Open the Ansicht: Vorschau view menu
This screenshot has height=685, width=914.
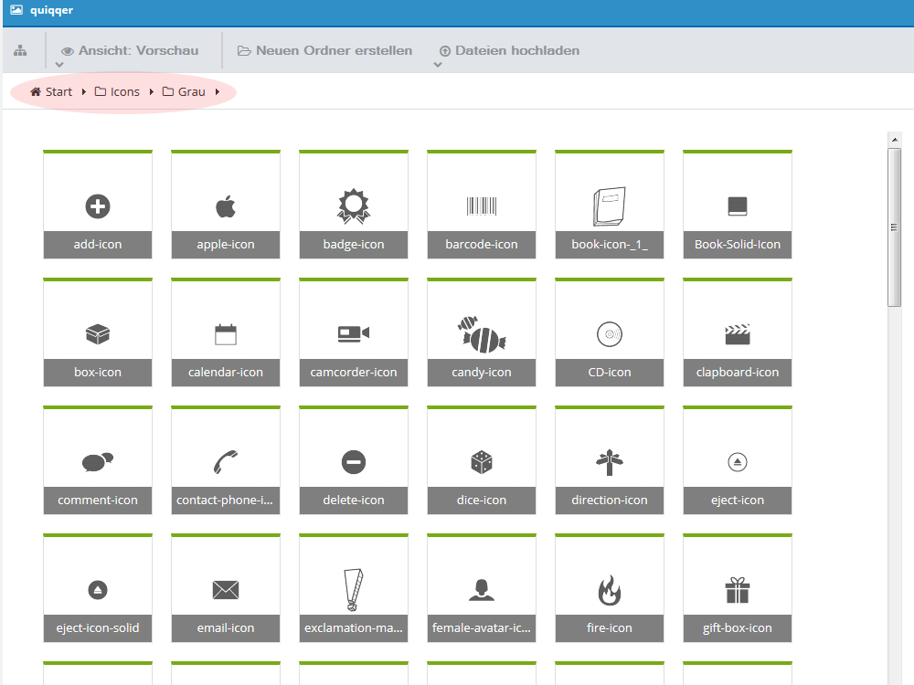(x=130, y=50)
